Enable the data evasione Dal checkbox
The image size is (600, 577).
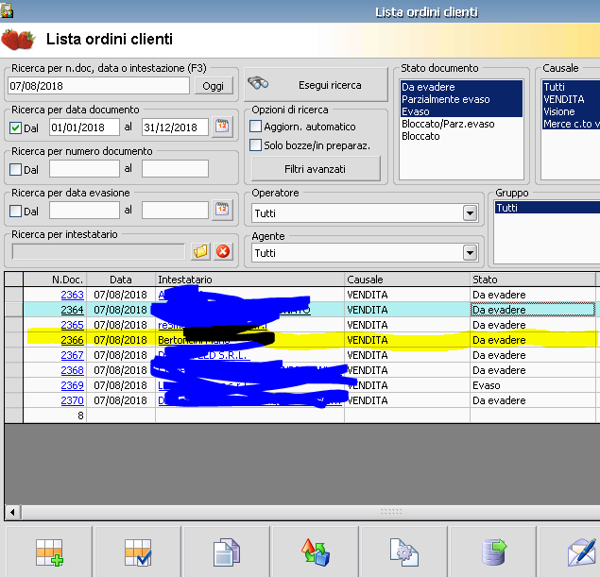pyautogui.click(x=15, y=212)
